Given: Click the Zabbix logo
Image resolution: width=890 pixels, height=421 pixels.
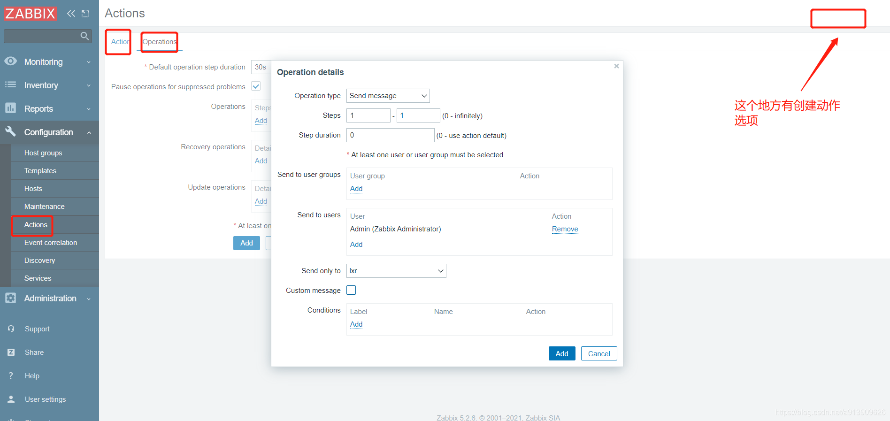Looking at the screenshot, I should [30, 13].
